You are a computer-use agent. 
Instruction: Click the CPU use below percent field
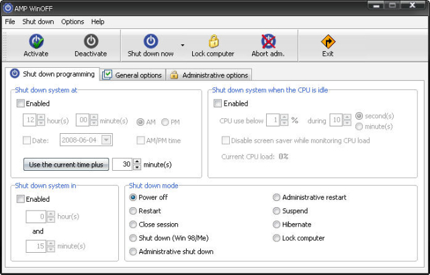coord(273,120)
